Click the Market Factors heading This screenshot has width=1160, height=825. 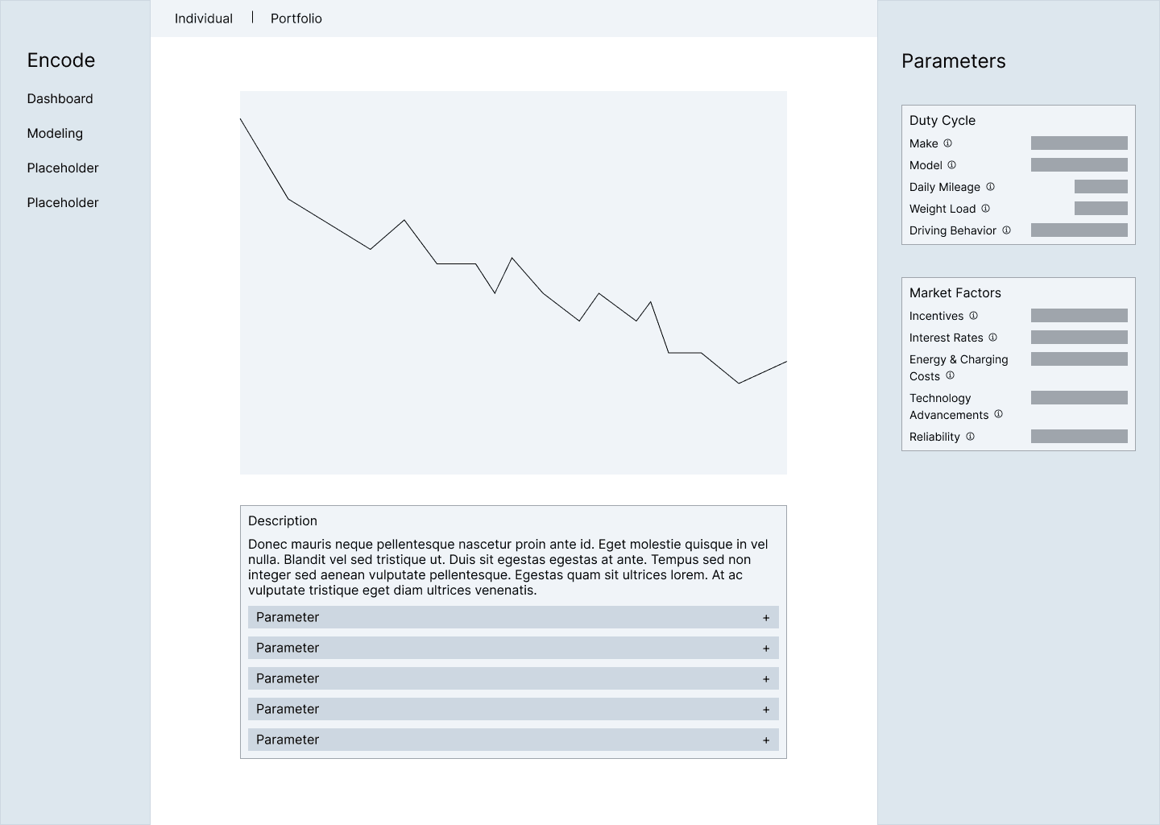pos(955,293)
